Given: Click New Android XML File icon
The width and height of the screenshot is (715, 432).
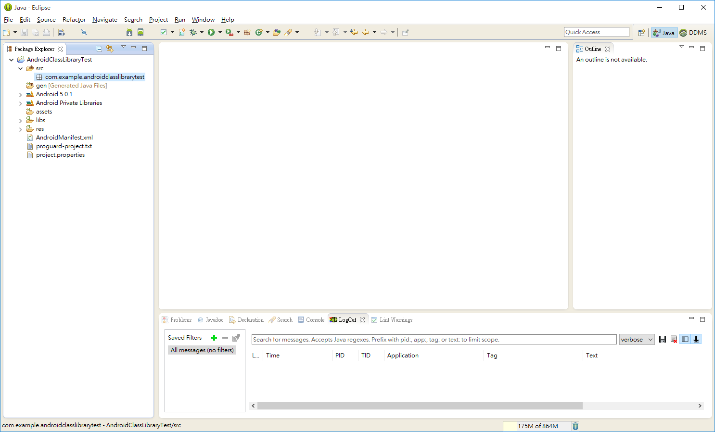Looking at the screenshot, I should [182, 32].
